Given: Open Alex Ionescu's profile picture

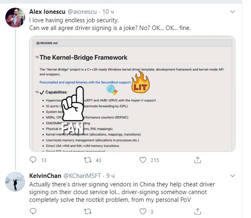Looking at the screenshot, I should [15, 17].
